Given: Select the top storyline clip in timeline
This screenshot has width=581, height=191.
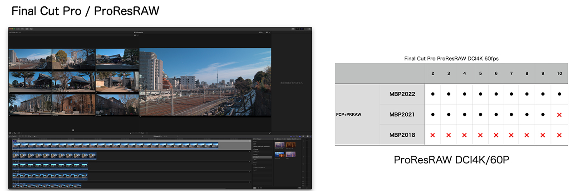Looking at the screenshot, I should click(x=116, y=145).
